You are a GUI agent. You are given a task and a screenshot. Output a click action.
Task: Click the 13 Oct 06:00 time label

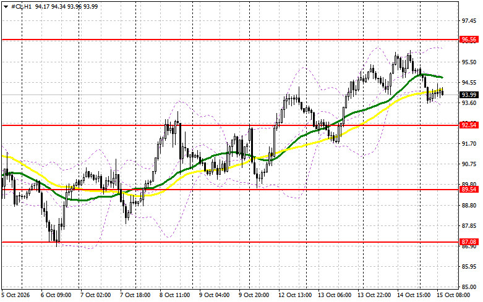click(x=335, y=295)
